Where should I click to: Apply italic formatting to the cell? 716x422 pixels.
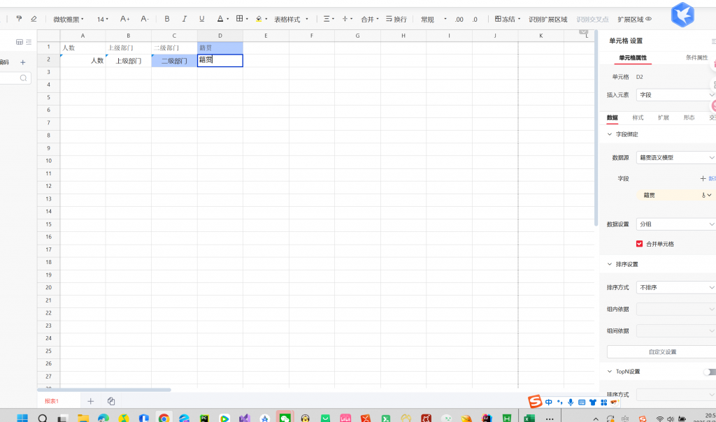185,19
